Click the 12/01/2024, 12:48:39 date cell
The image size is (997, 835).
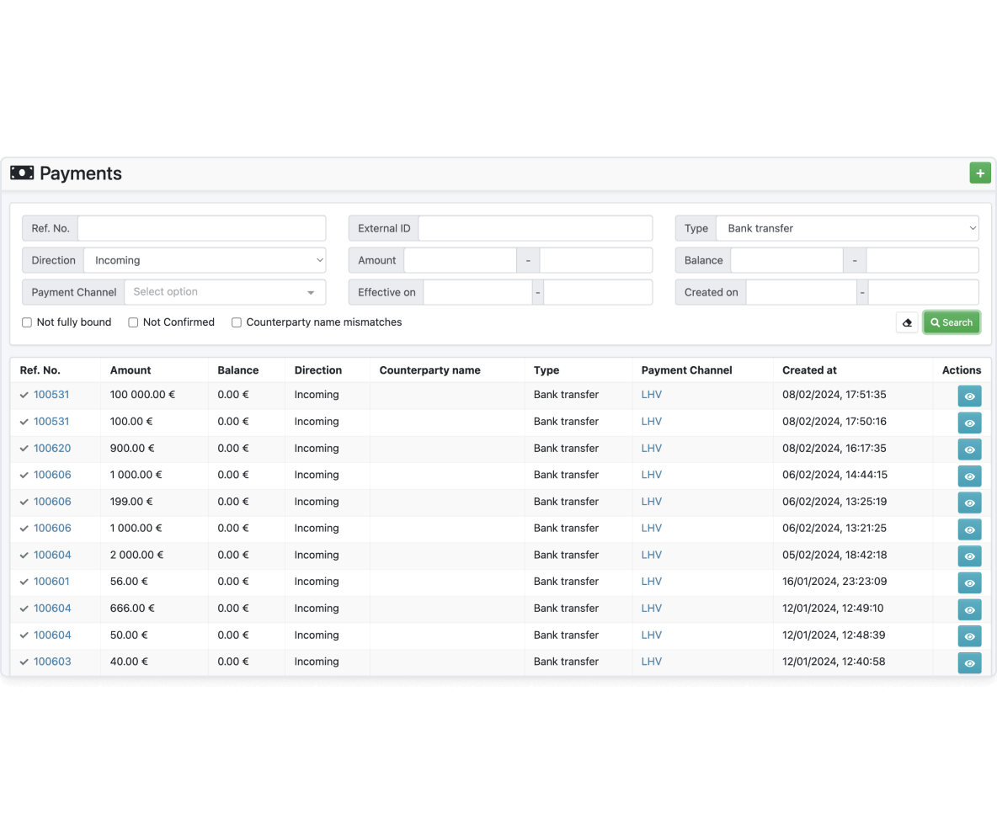pos(834,635)
